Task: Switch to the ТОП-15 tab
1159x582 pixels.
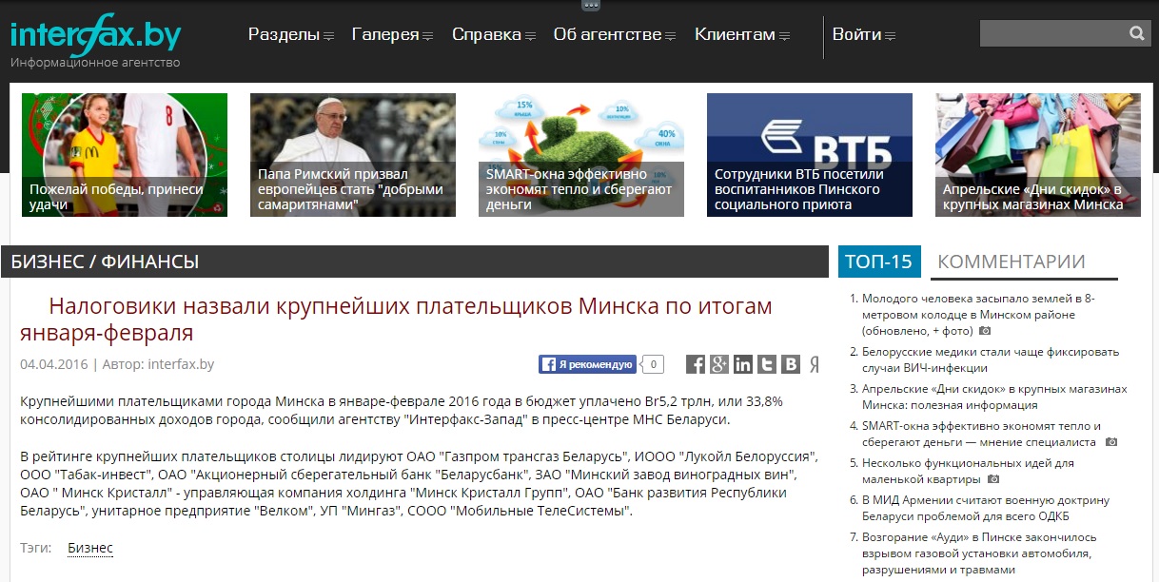Action: pyautogui.click(x=879, y=262)
